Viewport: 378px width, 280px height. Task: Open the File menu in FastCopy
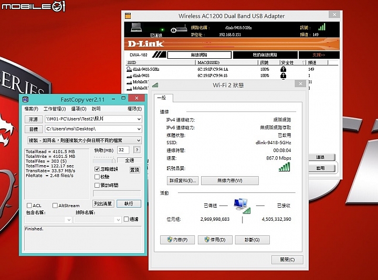point(31,109)
